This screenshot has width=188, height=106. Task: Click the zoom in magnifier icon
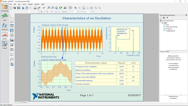[x=49, y=8]
